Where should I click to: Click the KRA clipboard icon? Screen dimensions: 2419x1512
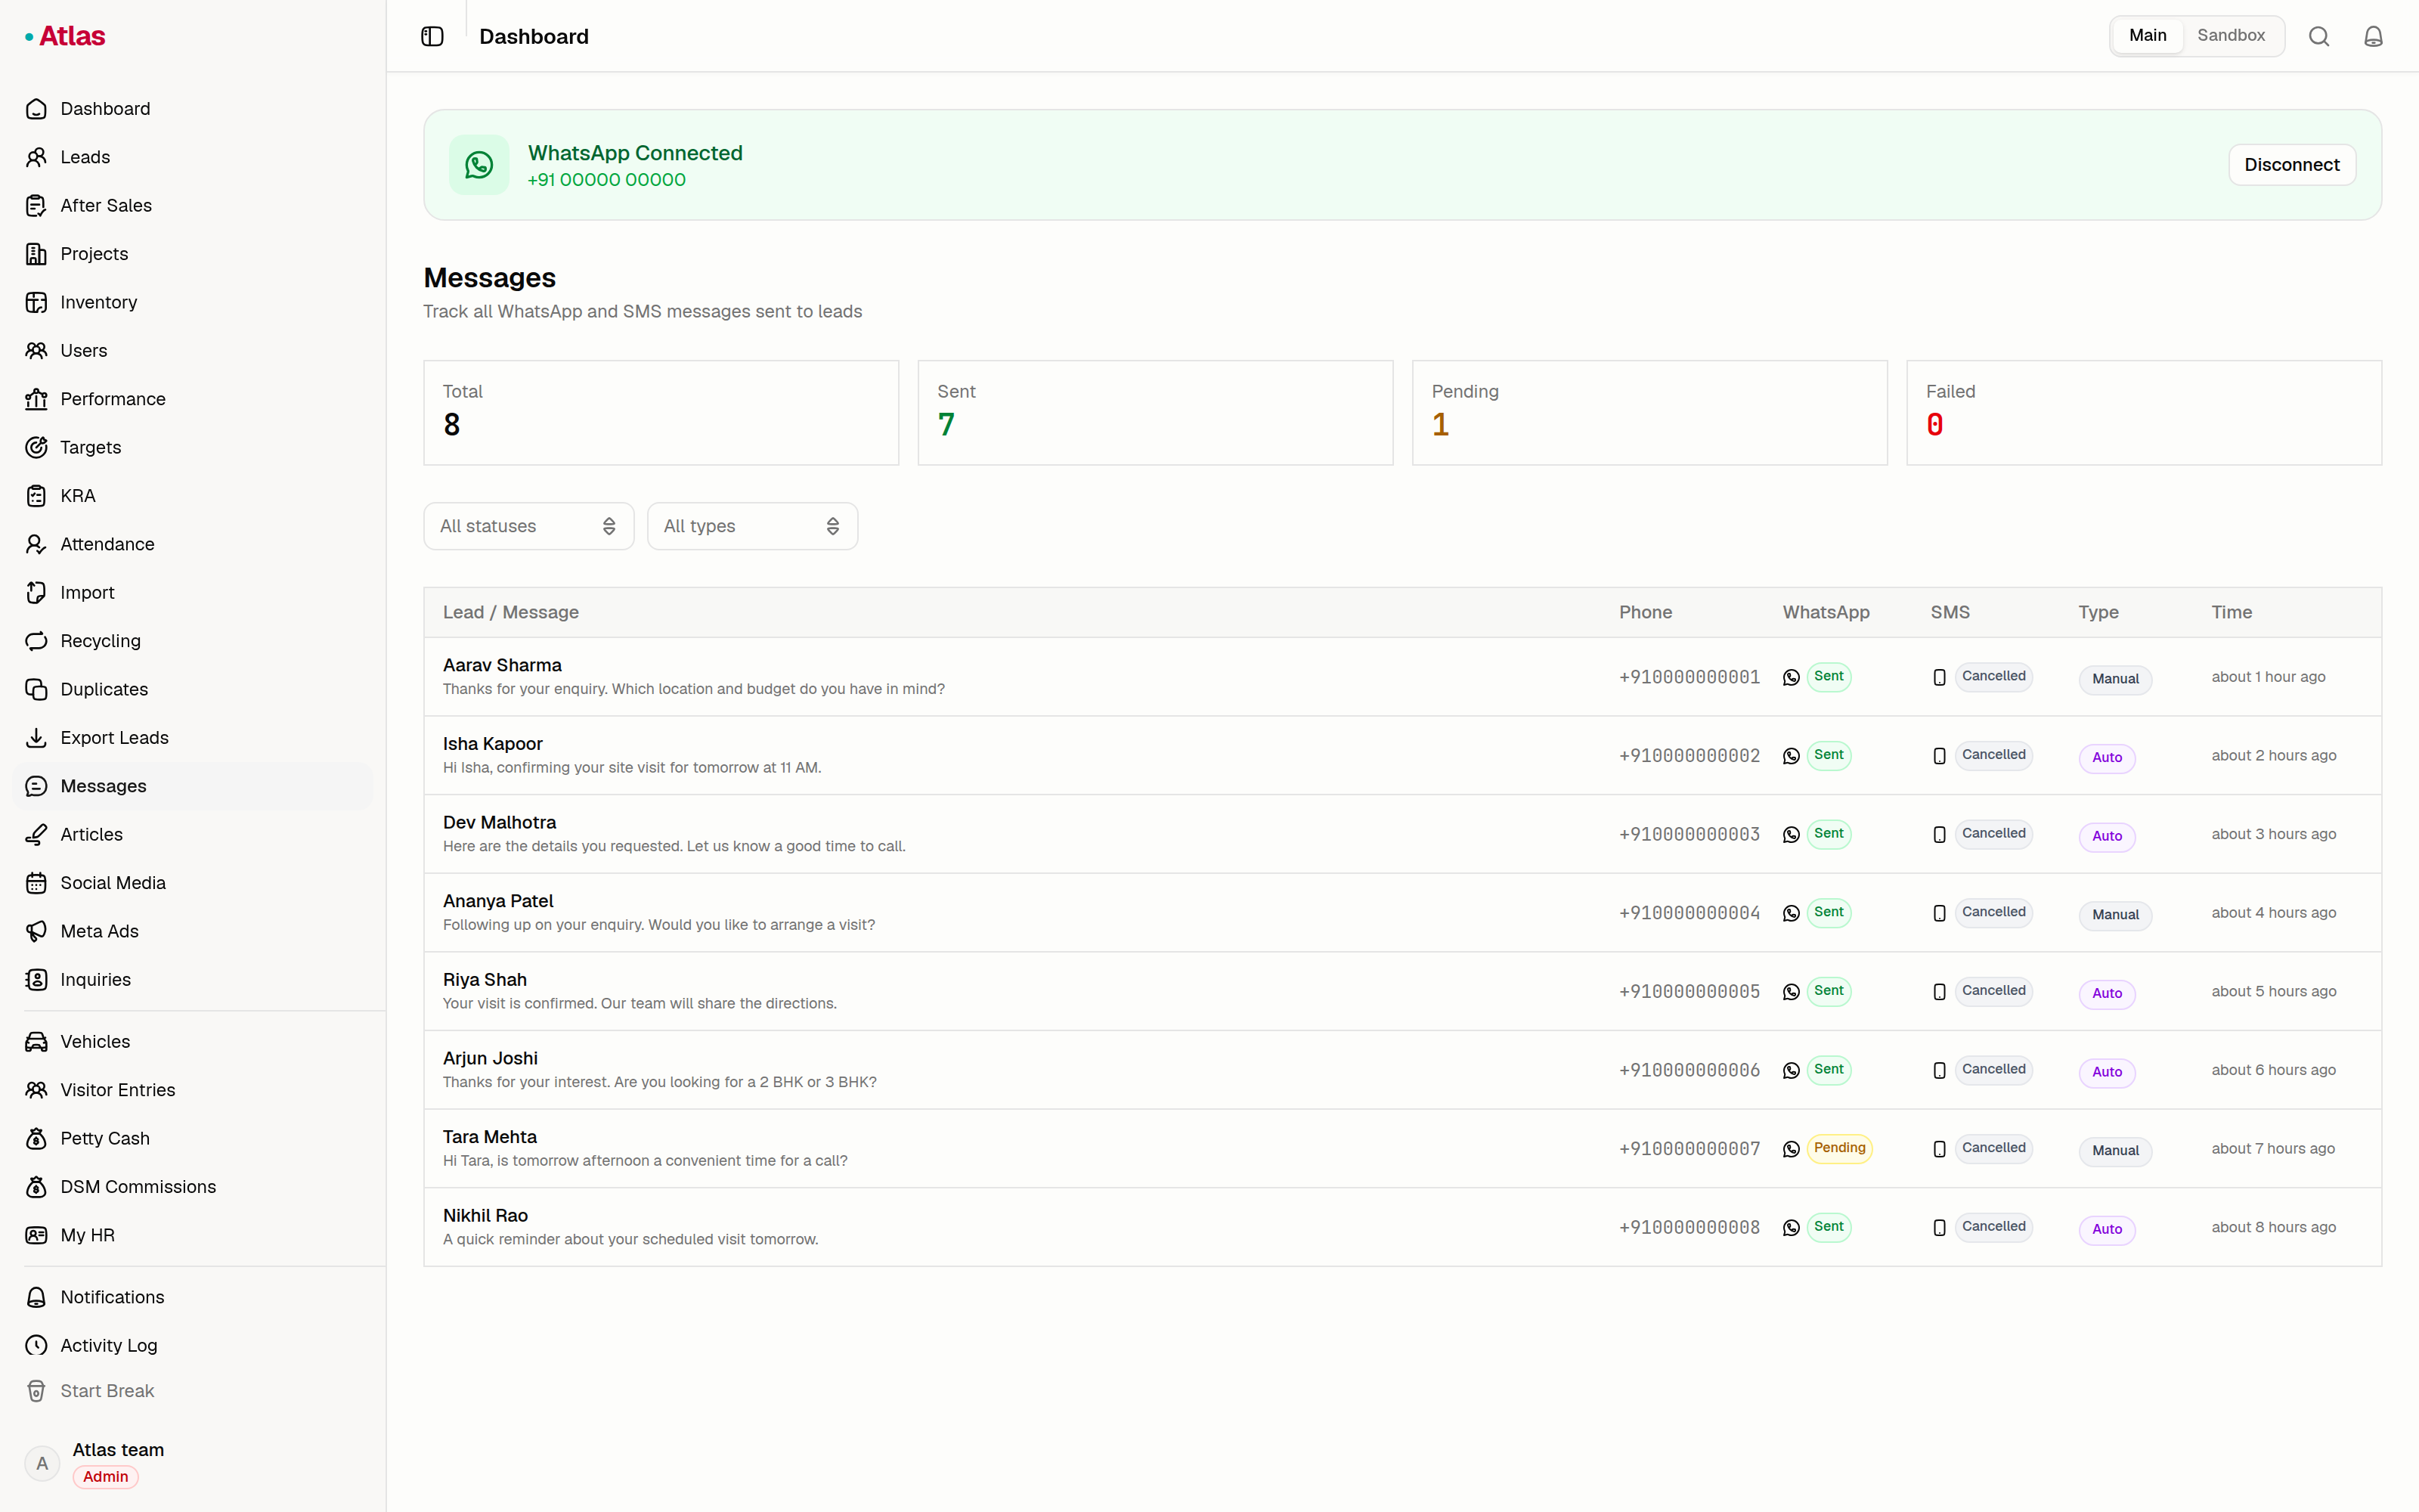point(37,496)
